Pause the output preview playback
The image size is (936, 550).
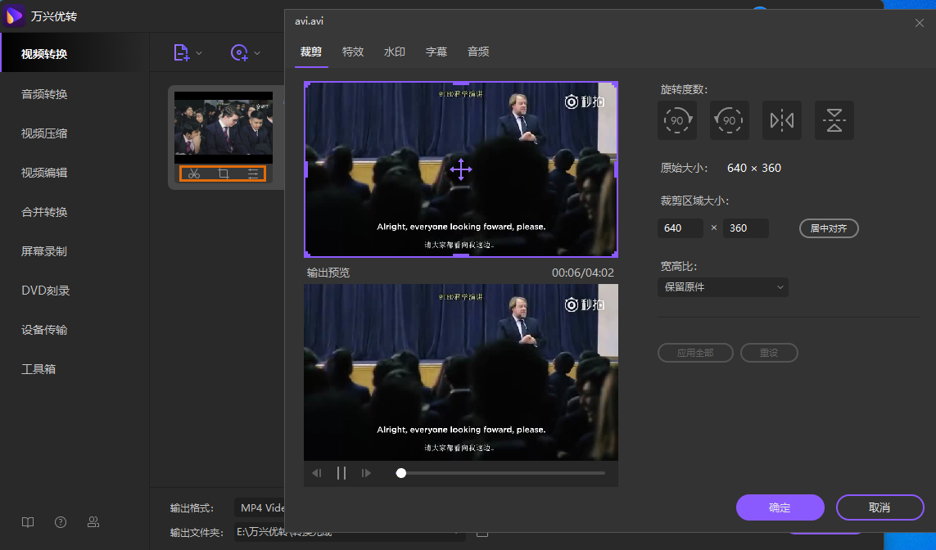(x=341, y=473)
